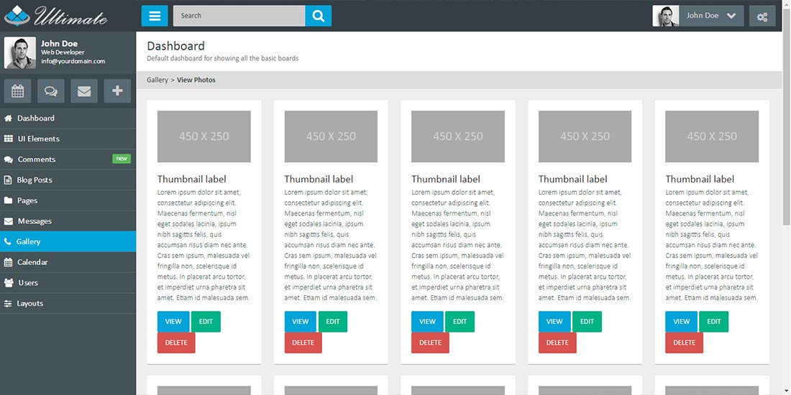Click the folder icon beside Pages
Screen dimensions: 791x395
(x=8, y=200)
